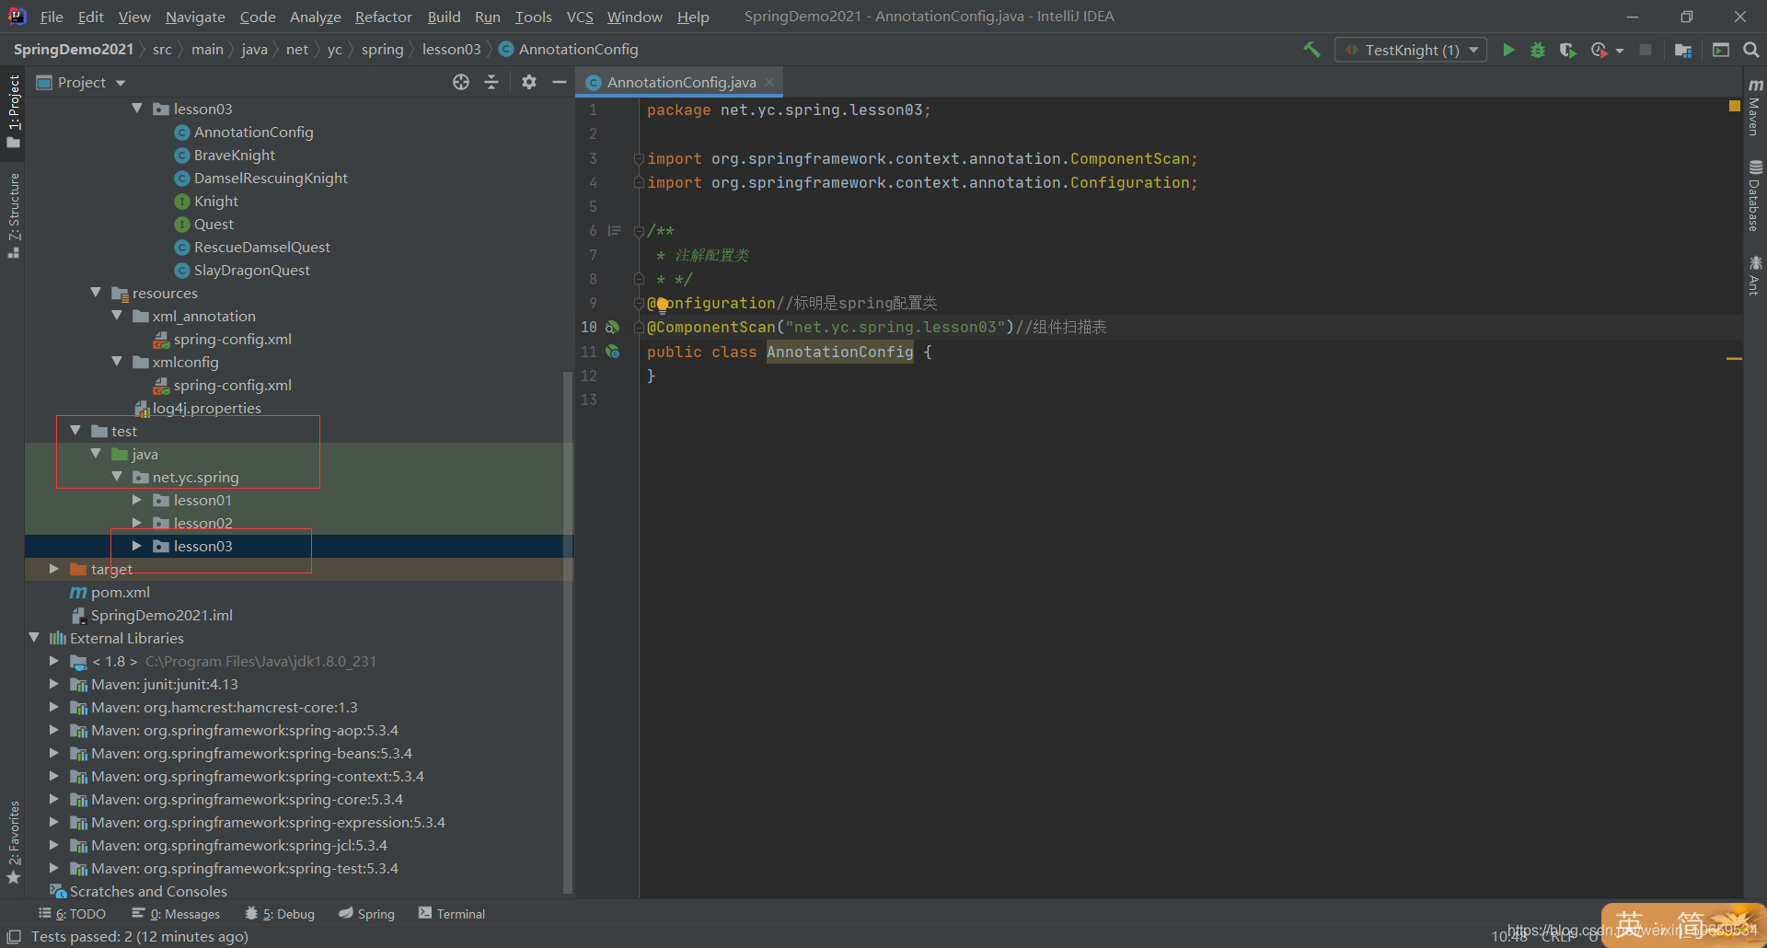This screenshot has height=948, width=1767.
Task: Open the VCS menu
Action: click(x=580, y=17)
